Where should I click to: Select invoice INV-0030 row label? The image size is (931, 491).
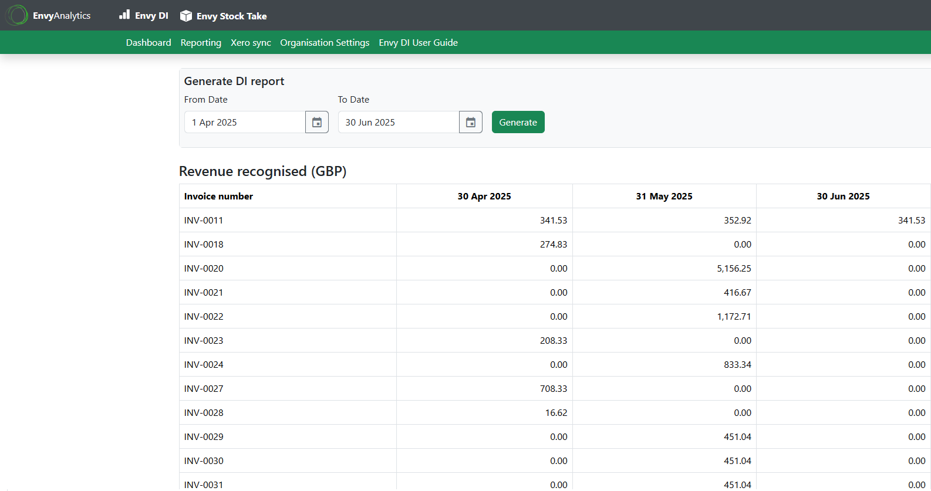pos(204,460)
